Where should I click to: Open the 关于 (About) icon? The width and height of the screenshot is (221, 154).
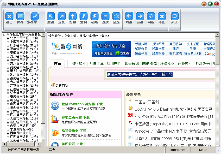[x=175, y=16]
